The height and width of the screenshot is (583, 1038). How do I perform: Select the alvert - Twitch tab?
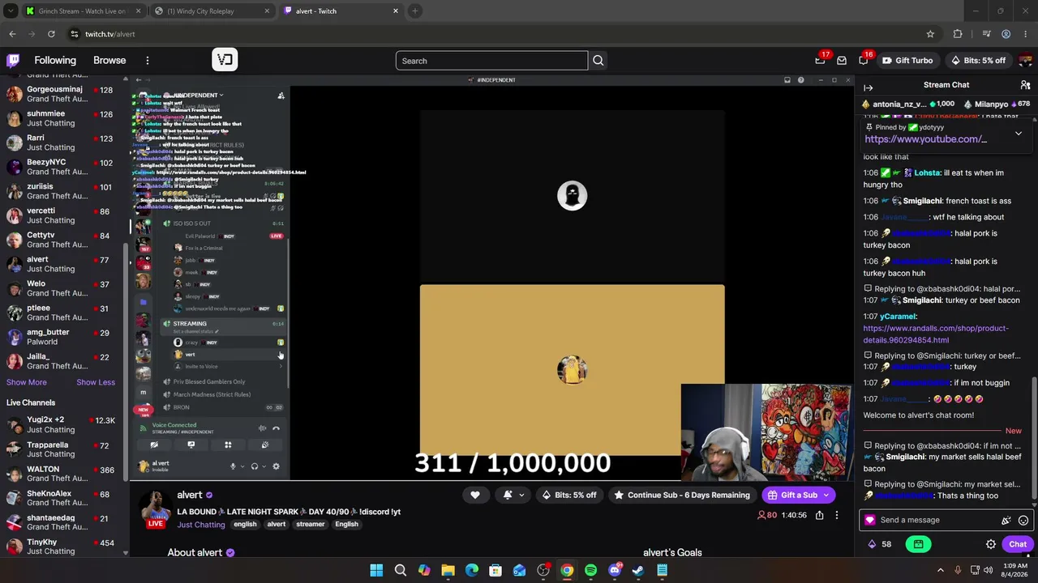(341, 11)
